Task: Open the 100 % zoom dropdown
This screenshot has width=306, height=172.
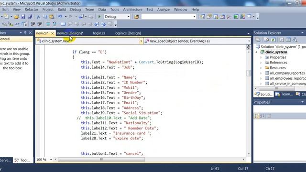Action: tap(51, 160)
